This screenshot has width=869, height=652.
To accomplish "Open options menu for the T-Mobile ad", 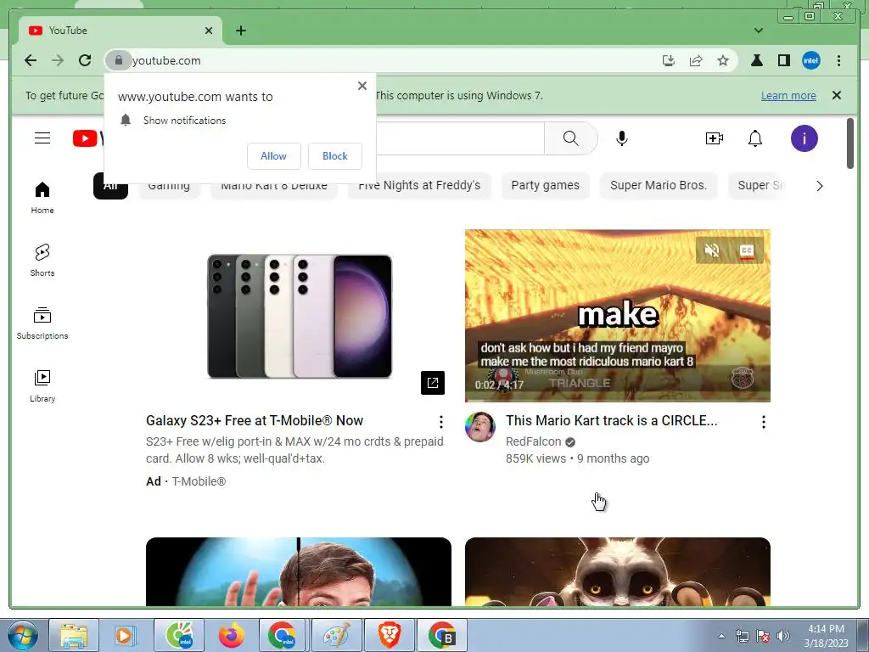I will [x=441, y=422].
